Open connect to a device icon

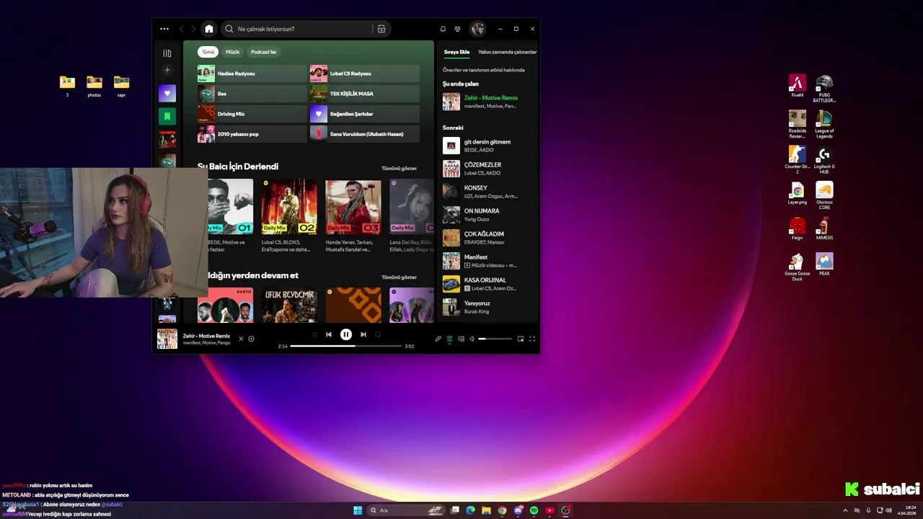click(461, 339)
